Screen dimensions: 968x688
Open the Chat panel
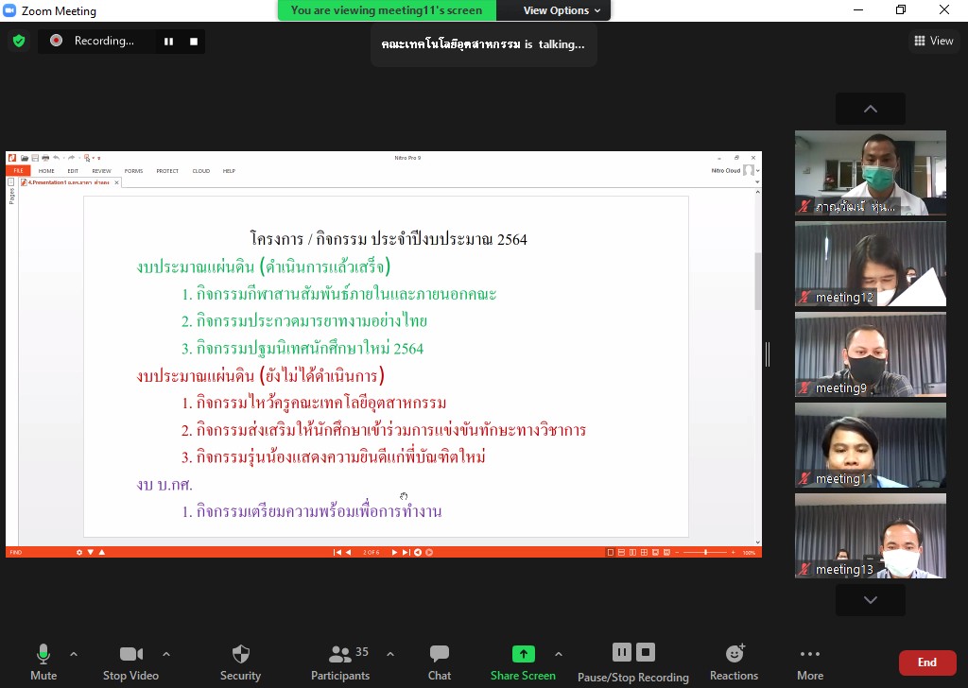tap(440, 662)
